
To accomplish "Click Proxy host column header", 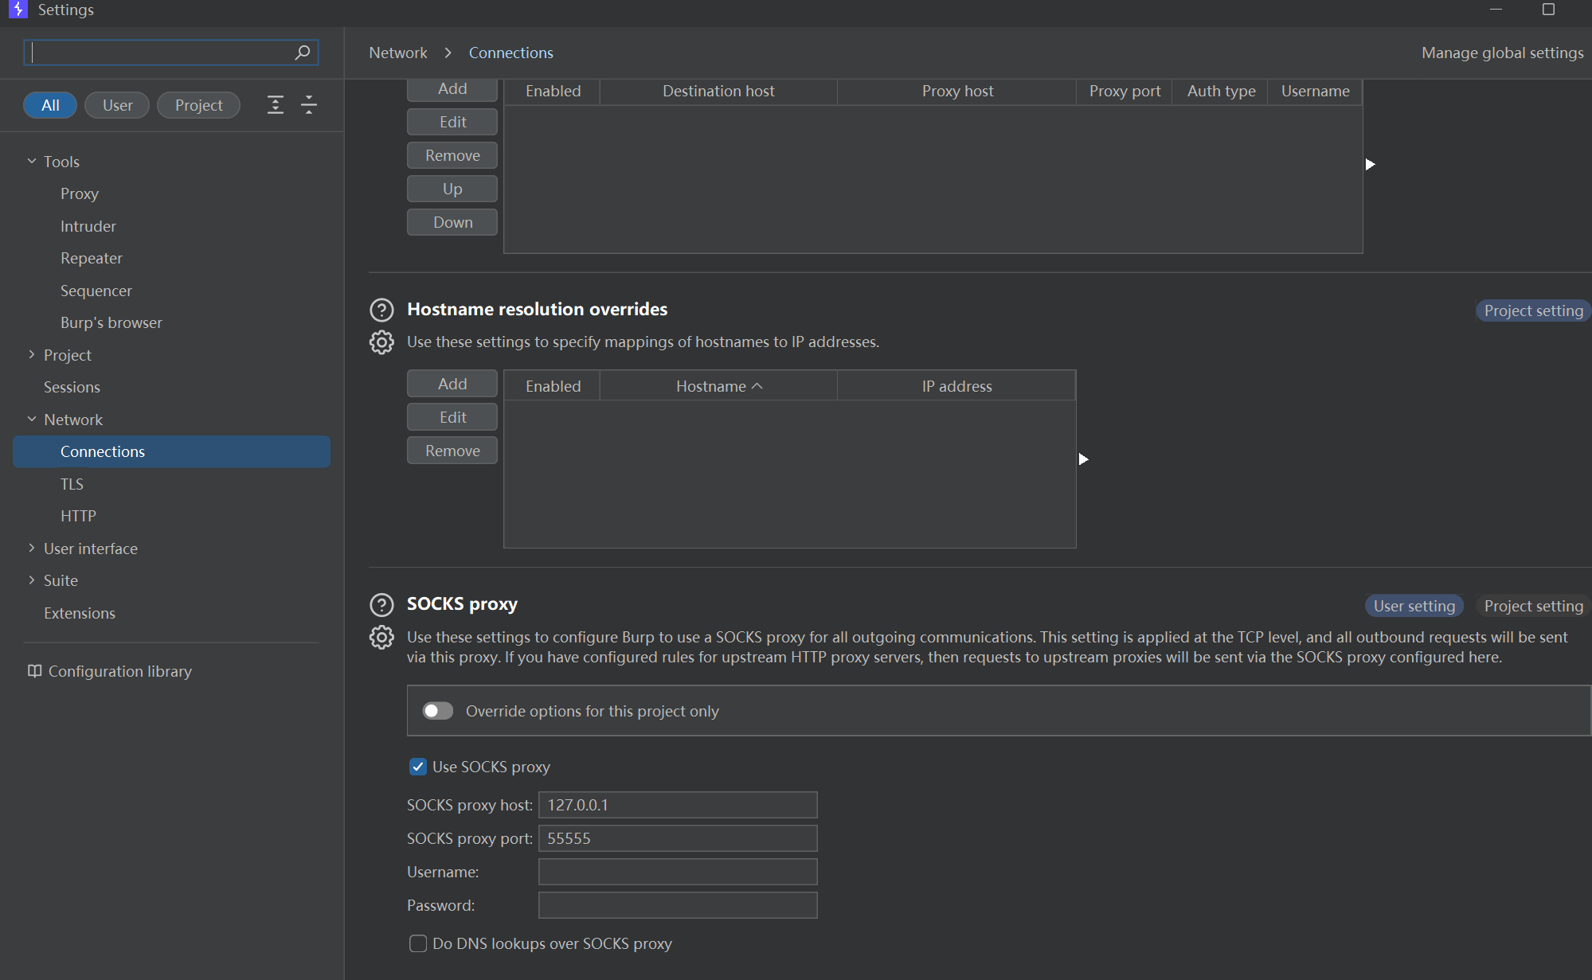I will tap(957, 91).
